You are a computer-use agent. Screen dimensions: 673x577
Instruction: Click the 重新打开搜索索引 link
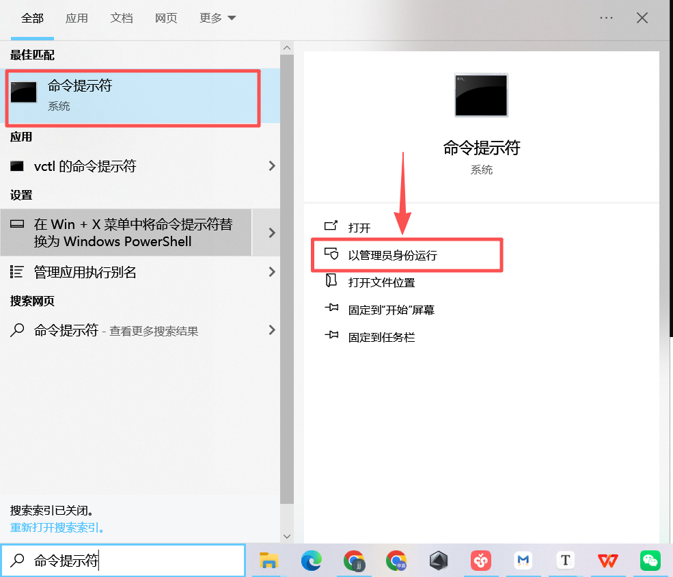coord(57,527)
